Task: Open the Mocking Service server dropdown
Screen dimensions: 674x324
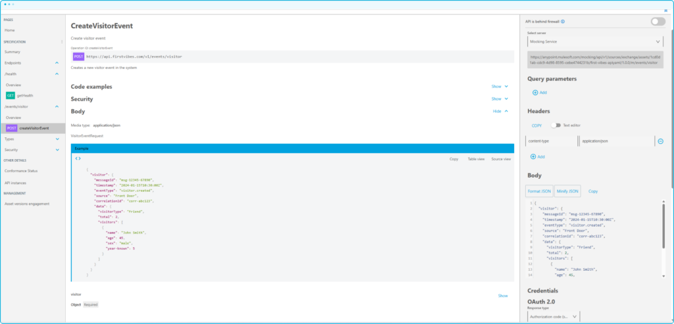Action: pos(595,41)
